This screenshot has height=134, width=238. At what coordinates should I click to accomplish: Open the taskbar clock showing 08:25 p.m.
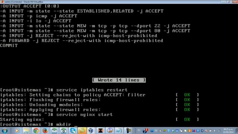228,131
